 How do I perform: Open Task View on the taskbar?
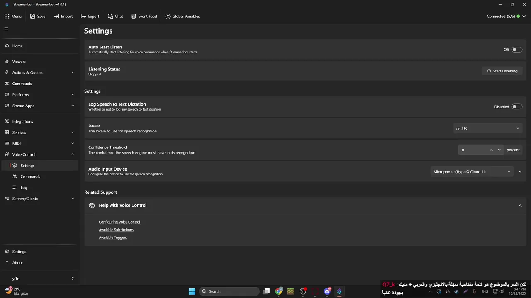pyautogui.click(x=267, y=291)
